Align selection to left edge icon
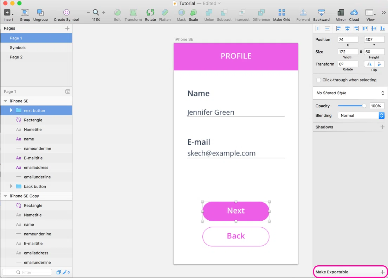Screen dimensions: 388x278 [x=338, y=29]
